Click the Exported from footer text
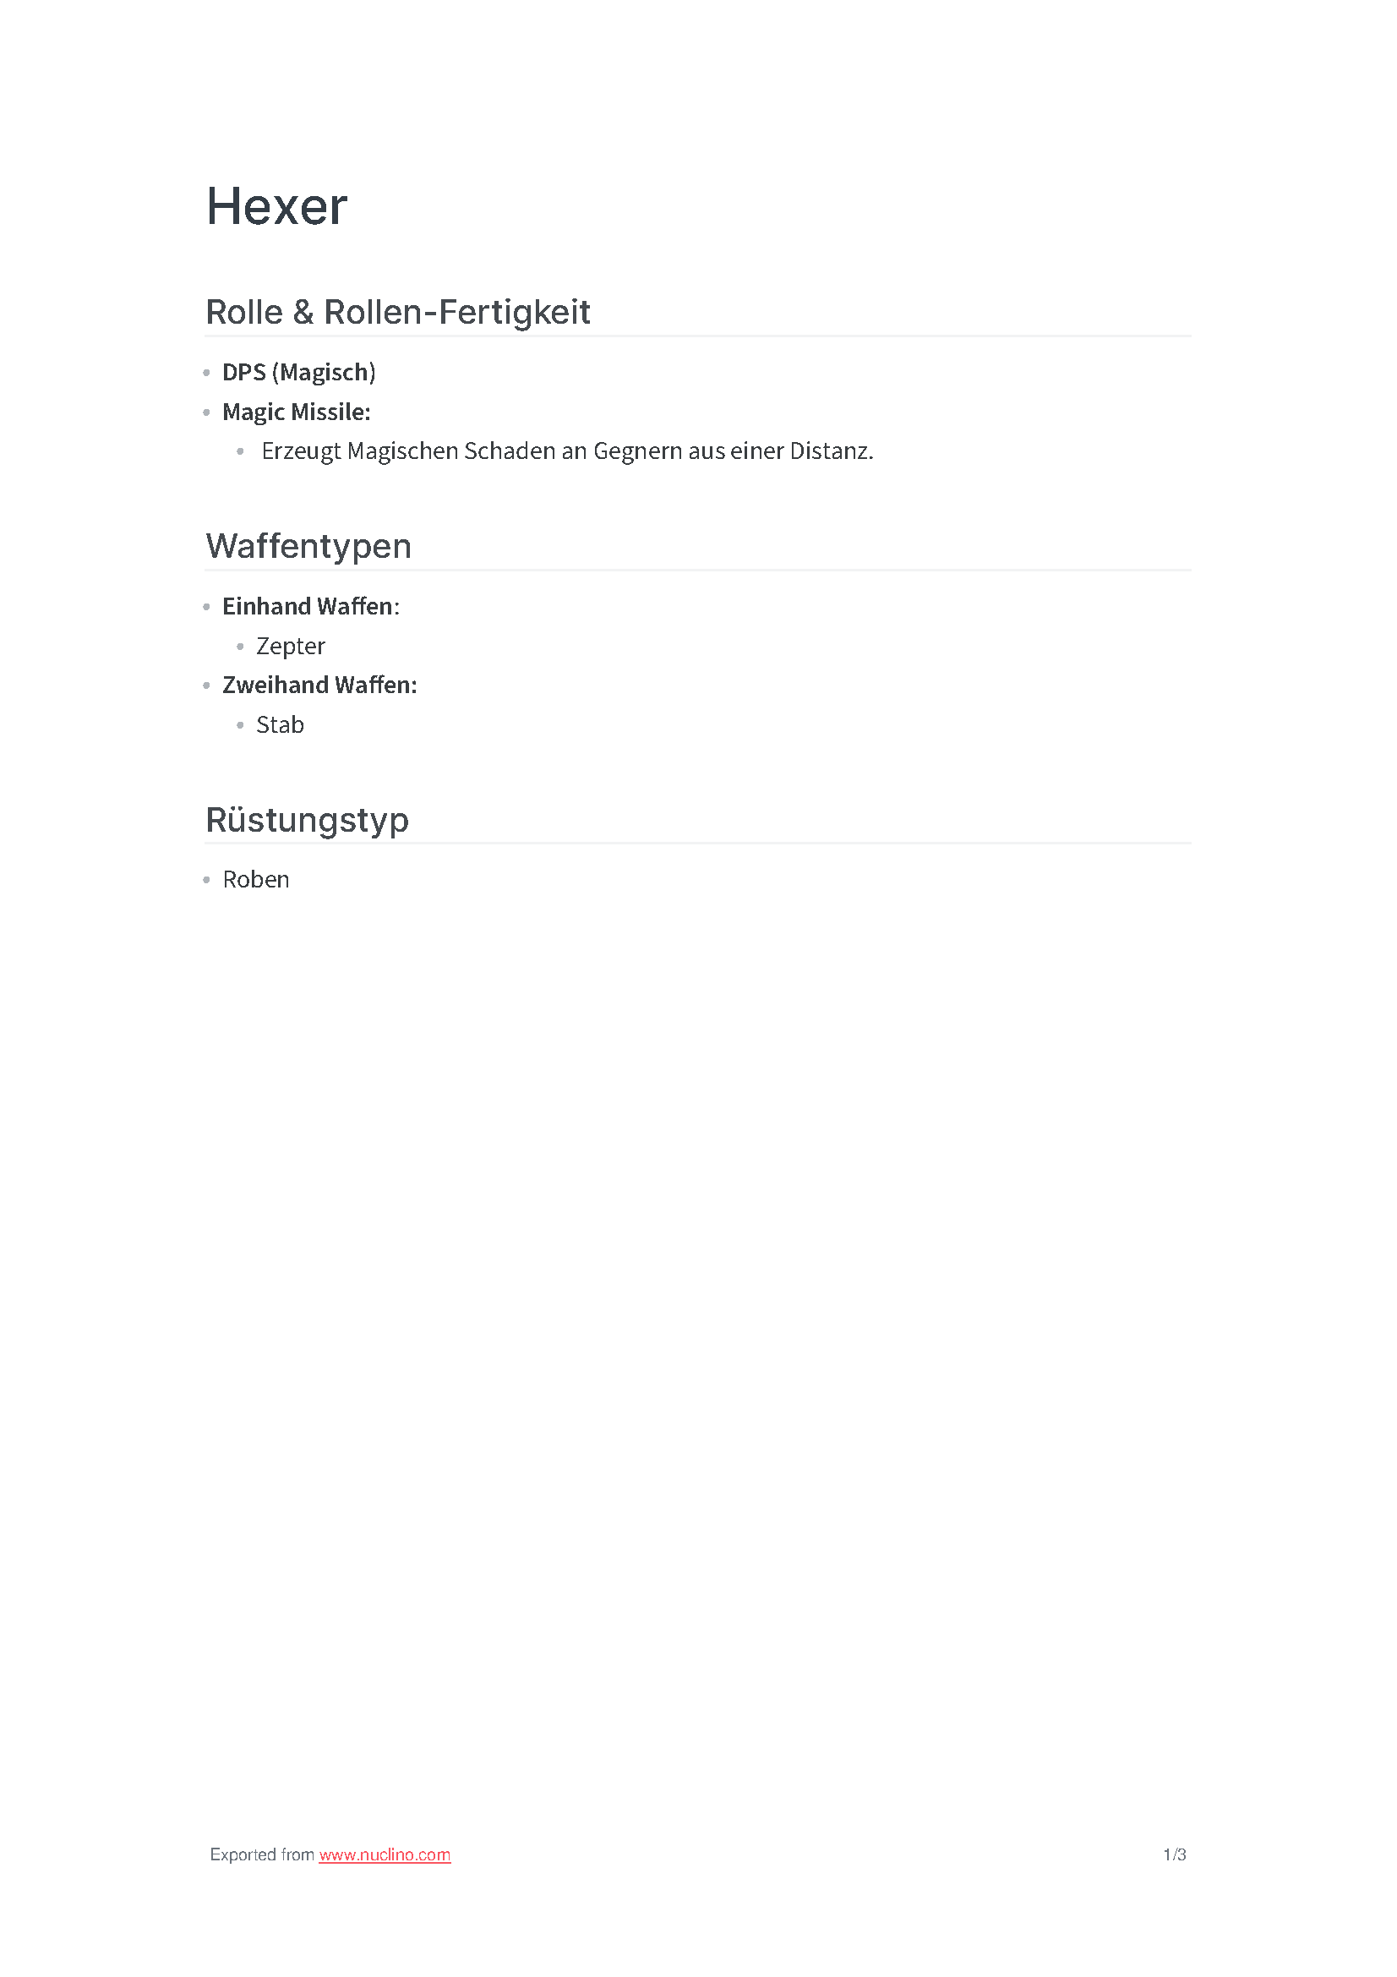The image size is (1397, 1977). [263, 1854]
